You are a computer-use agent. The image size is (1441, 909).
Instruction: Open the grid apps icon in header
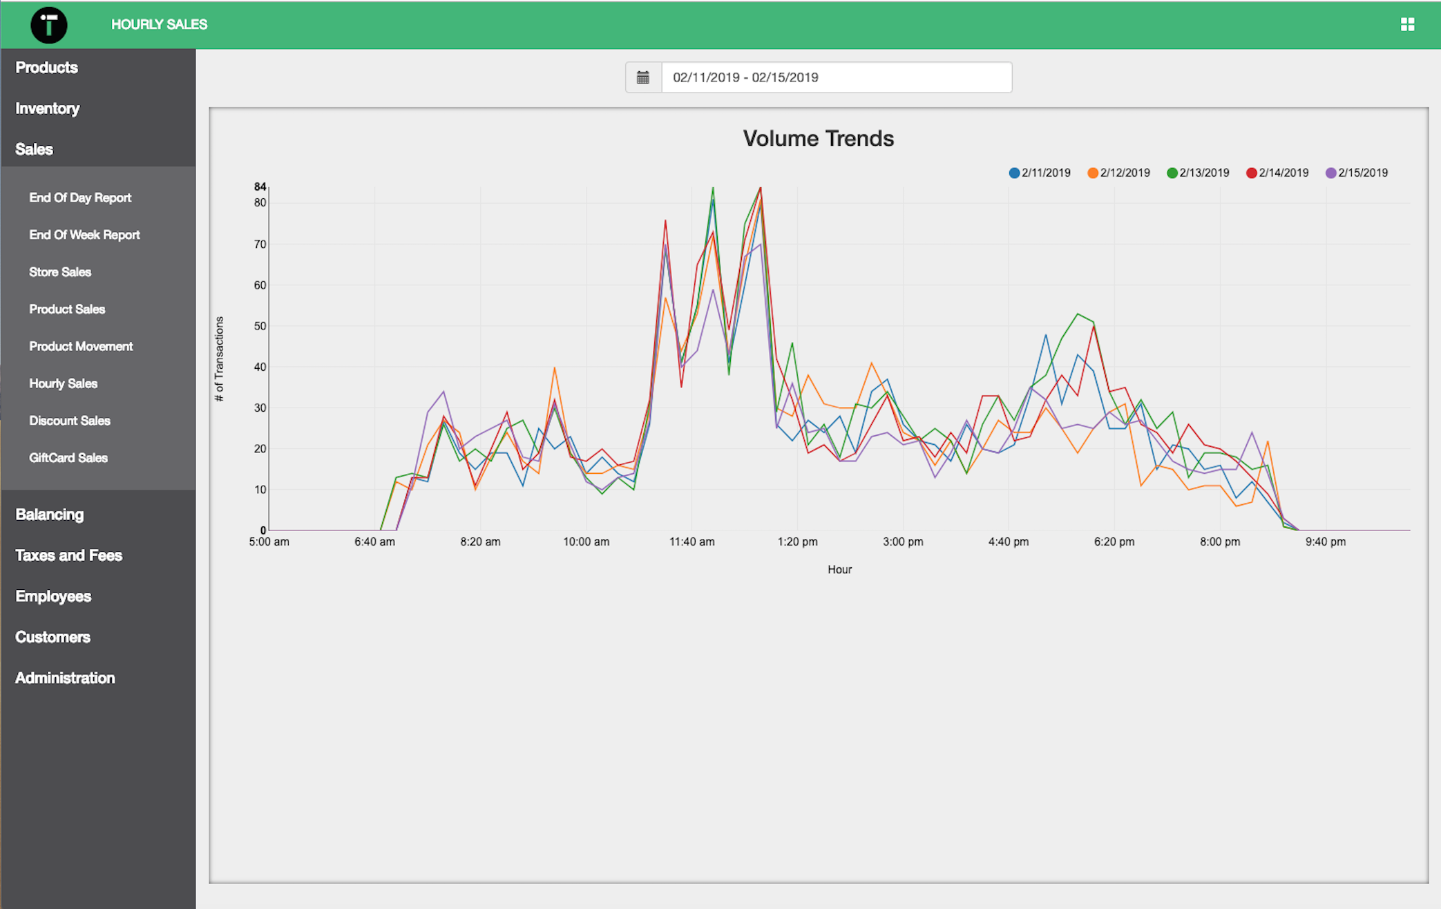tap(1407, 25)
